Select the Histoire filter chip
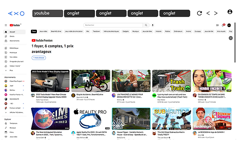The width and height of the screenshot is (238, 157). click(158, 31)
